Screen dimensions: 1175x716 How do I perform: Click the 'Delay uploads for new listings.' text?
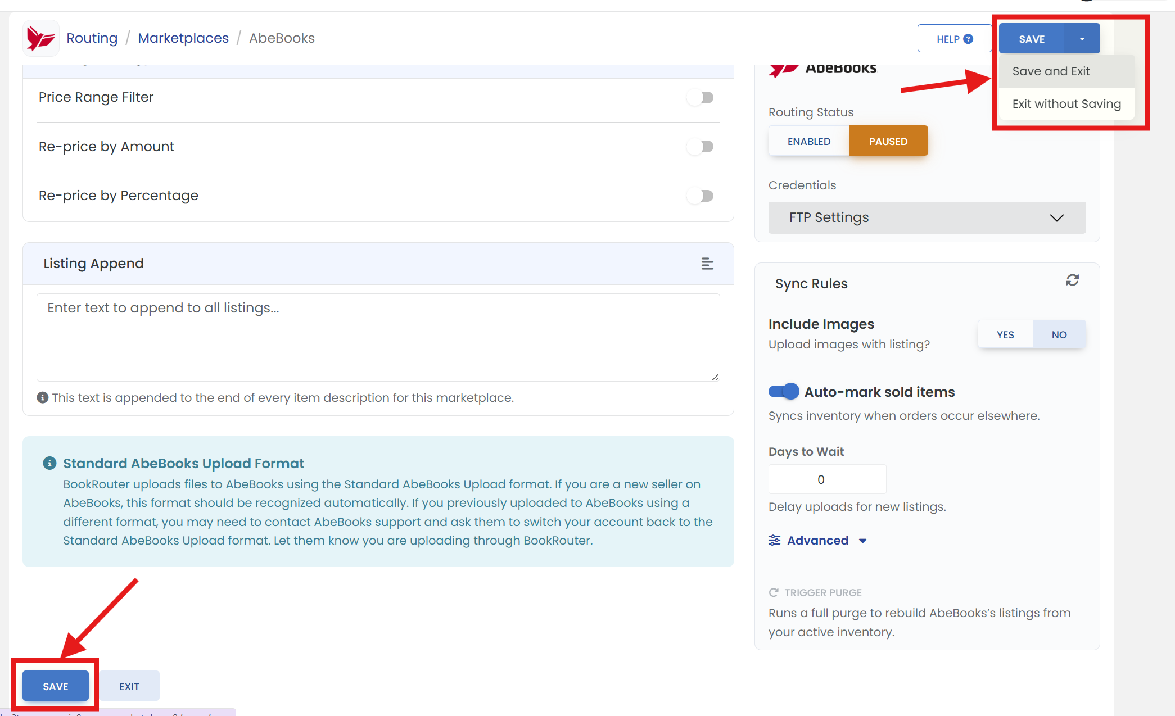click(857, 507)
